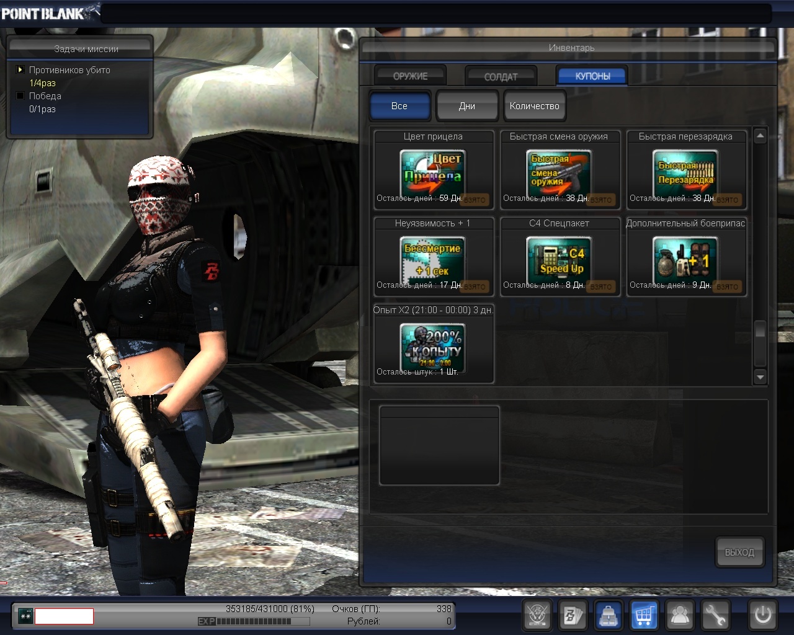Screen dimensions: 794x635
Task: Open the backpack inventory icon
Action: point(609,616)
